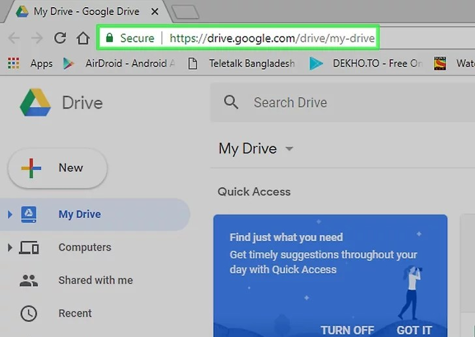Click the Recent clock icon
Image resolution: width=475 pixels, height=337 pixels.
[29, 313]
